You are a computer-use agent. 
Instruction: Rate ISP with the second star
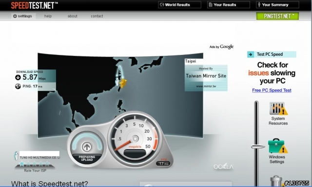point(28,164)
